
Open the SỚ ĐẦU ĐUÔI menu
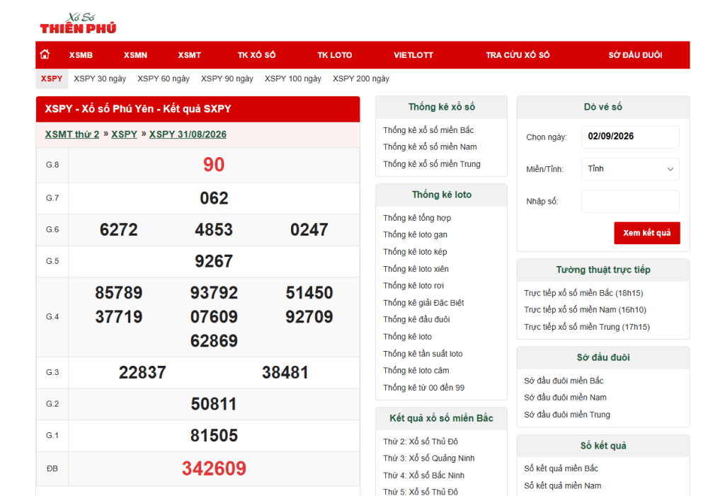pyautogui.click(x=635, y=55)
